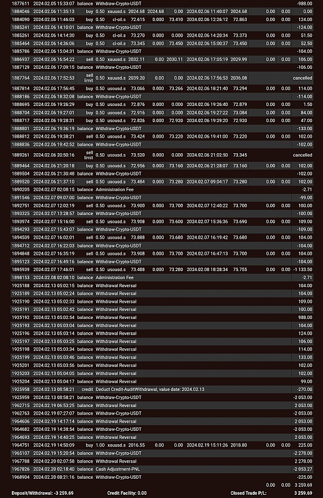Click cl-oil.s buy order 1885261
Screen dimensions: 323x498
(161, 35)
